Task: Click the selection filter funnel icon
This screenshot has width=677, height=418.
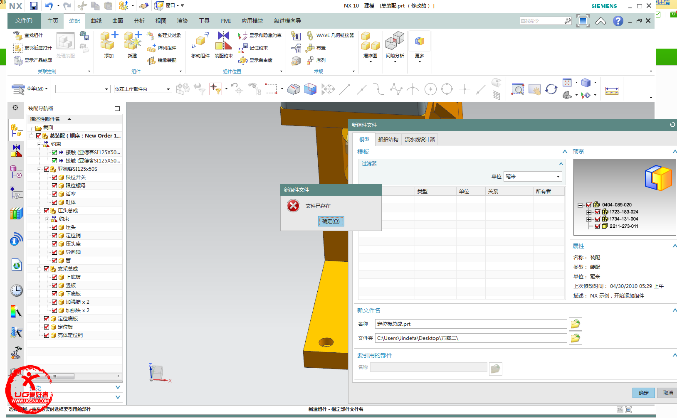Action: coord(216,89)
